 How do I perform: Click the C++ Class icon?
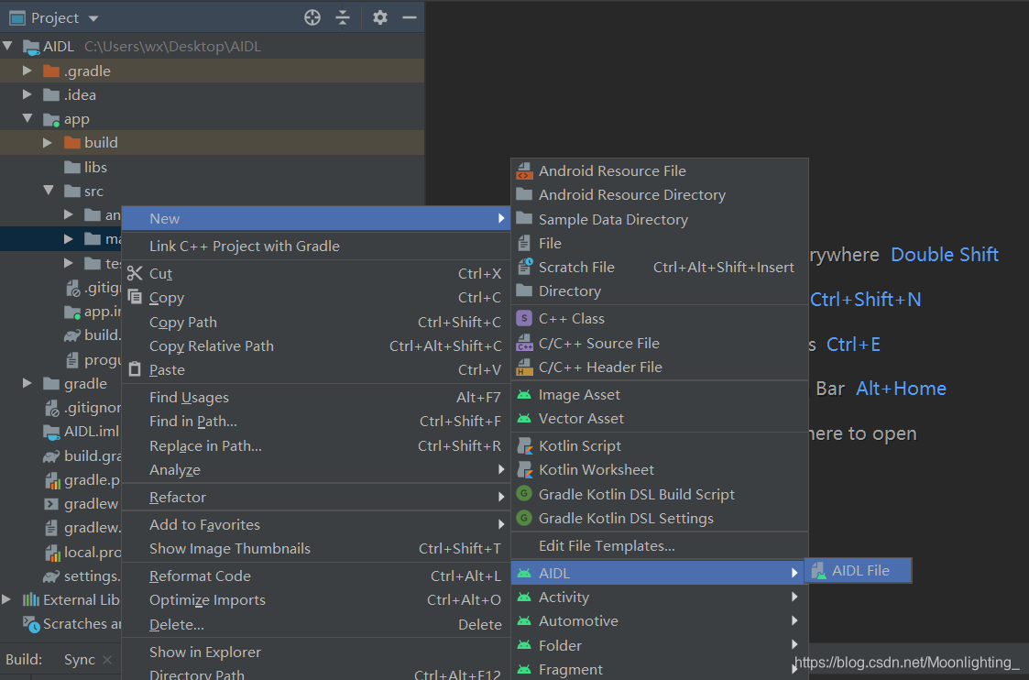click(524, 318)
